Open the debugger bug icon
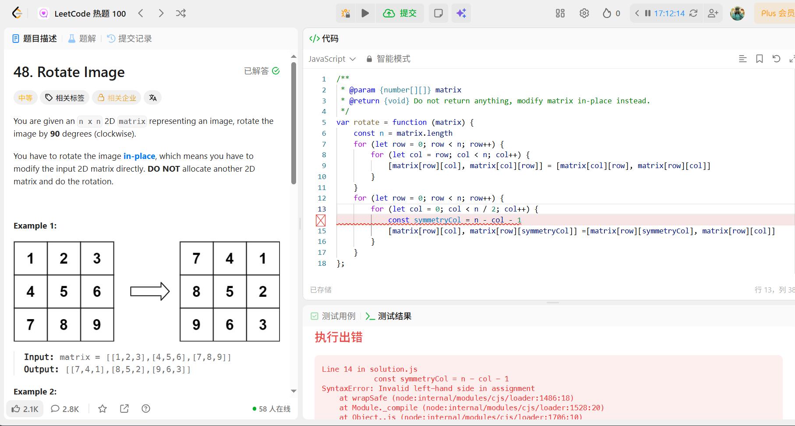Screen dimensions: 795x426 click(346, 13)
